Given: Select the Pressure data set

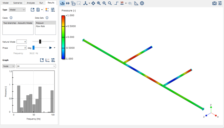Looking at the screenshot, I should coord(45,23).
